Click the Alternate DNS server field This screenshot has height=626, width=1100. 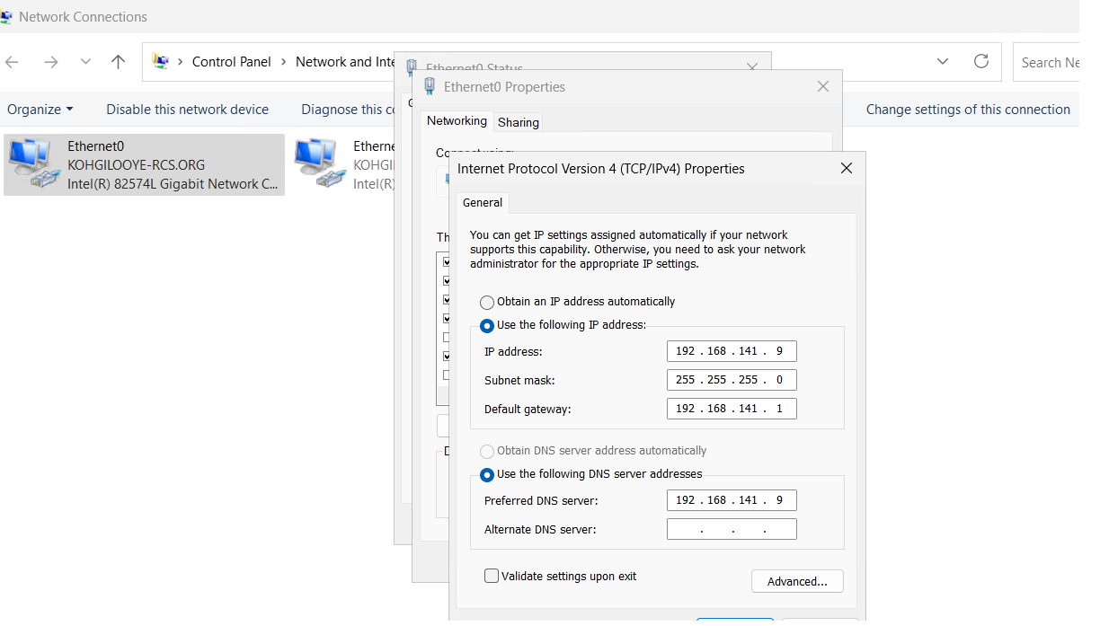click(x=732, y=530)
